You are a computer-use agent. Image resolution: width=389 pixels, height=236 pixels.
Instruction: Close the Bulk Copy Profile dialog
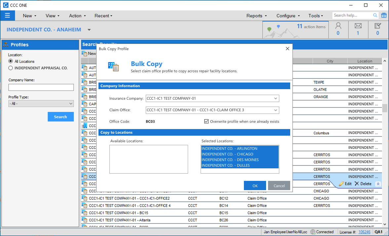287,49
